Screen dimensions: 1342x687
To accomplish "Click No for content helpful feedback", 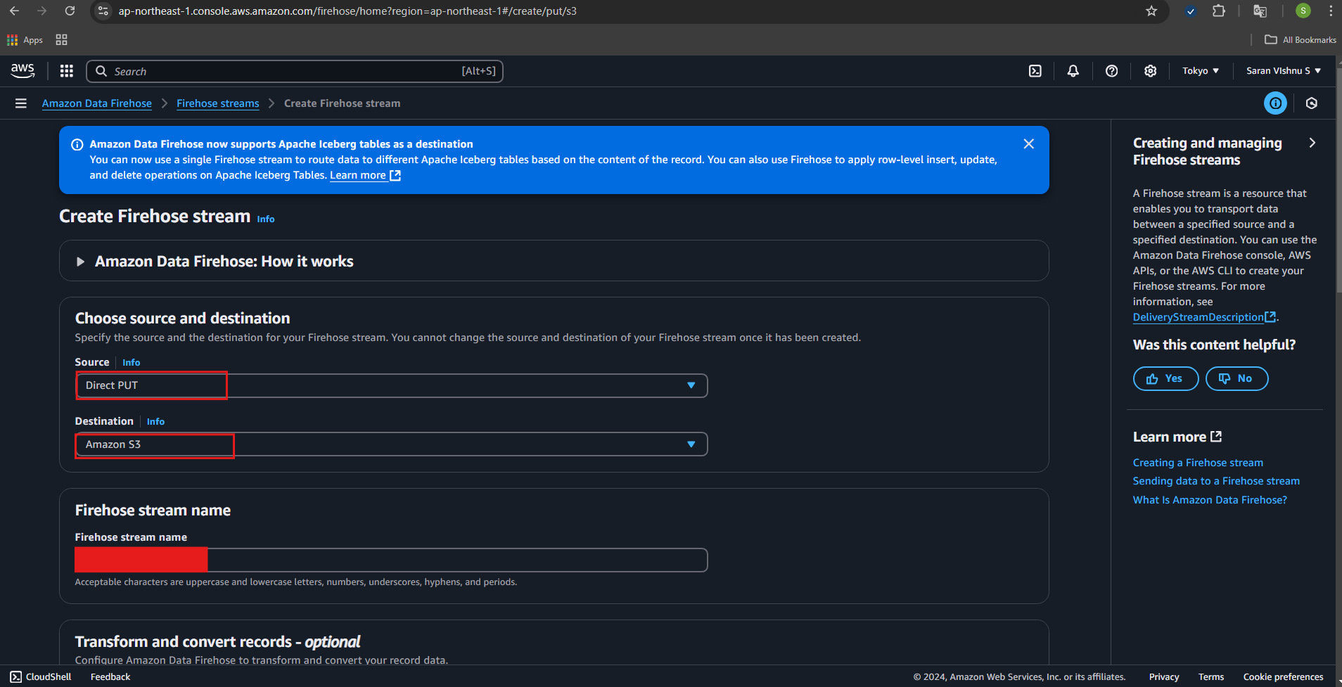I will [x=1236, y=378].
